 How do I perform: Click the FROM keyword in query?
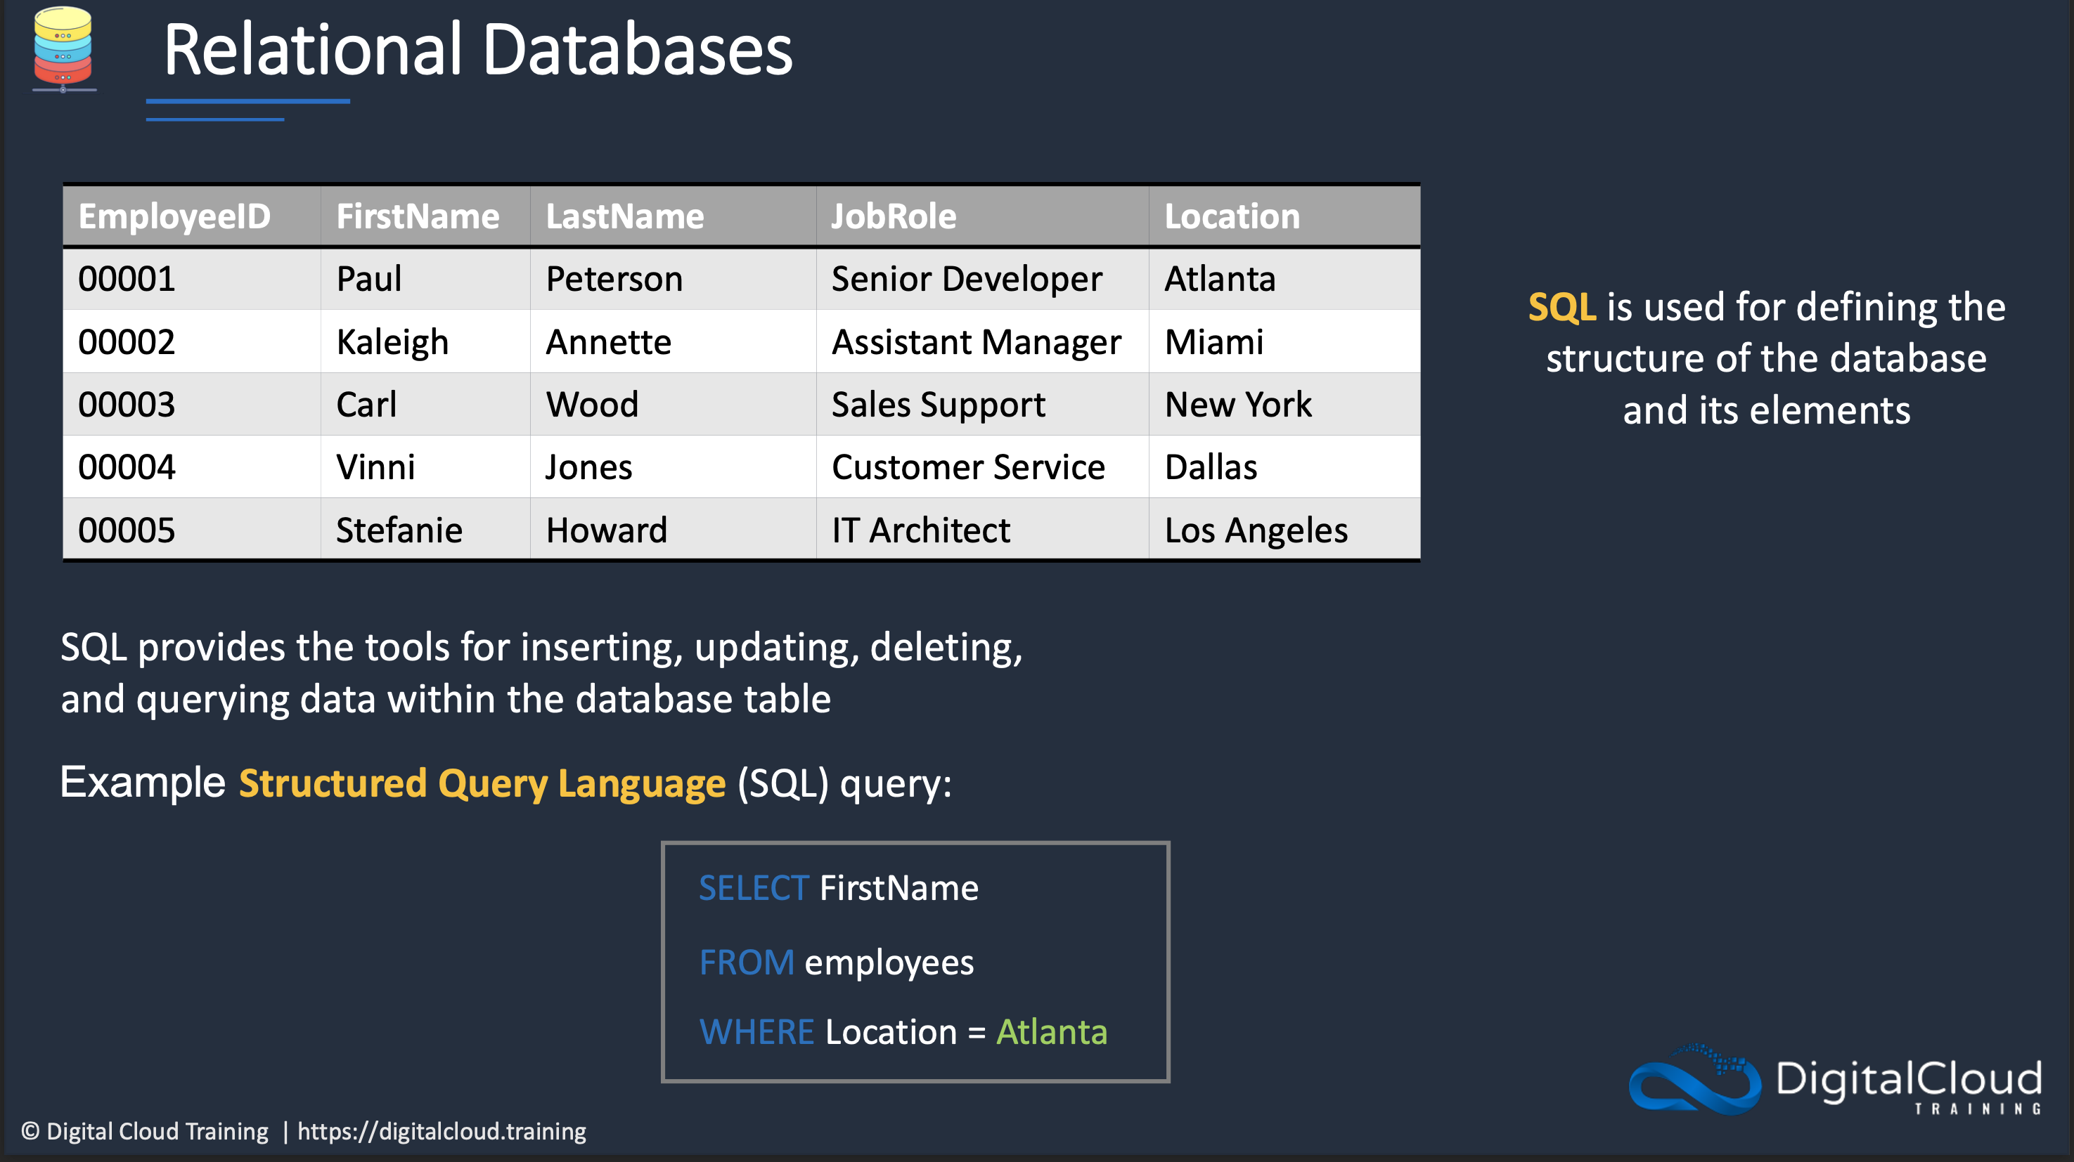click(x=747, y=962)
